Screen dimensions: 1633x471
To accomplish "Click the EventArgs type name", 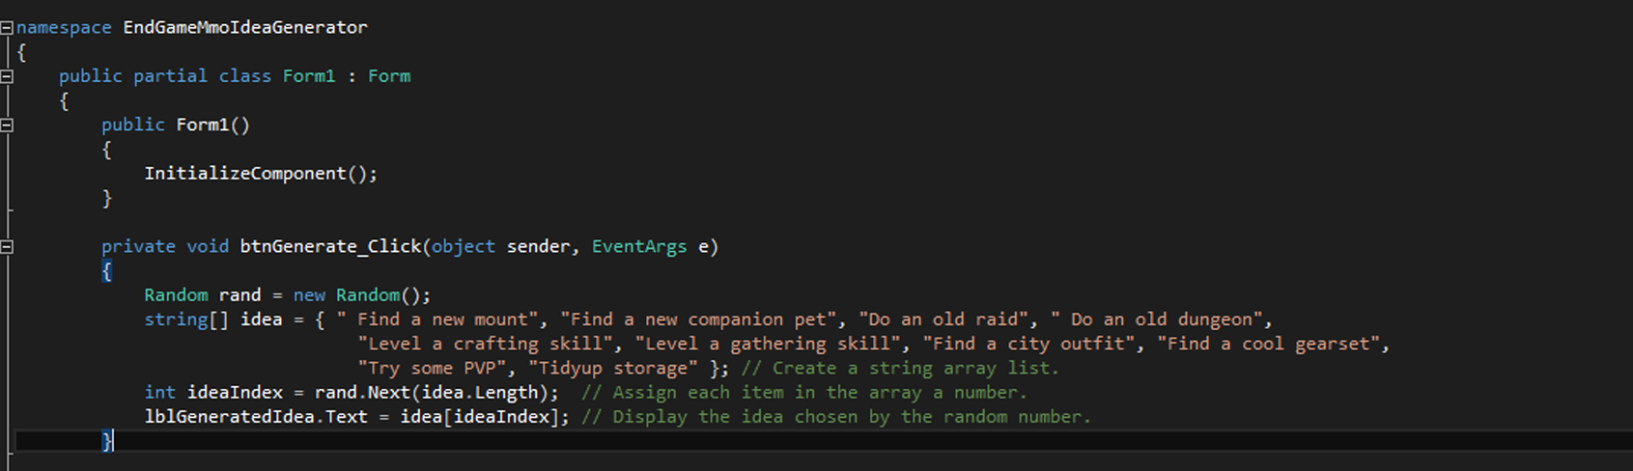I will click(638, 247).
